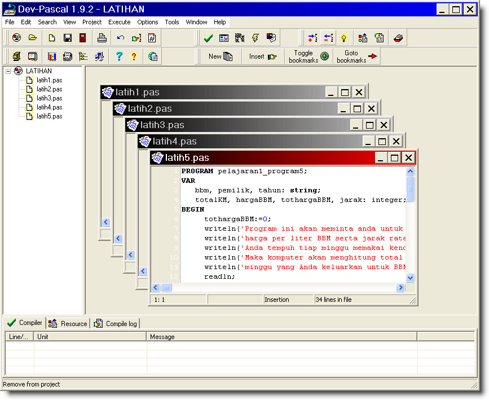
Task: Click the Remove from project minus icon
Action: tap(328, 38)
